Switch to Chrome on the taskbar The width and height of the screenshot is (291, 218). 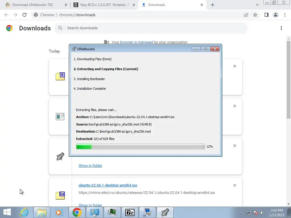click(x=77, y=212)
